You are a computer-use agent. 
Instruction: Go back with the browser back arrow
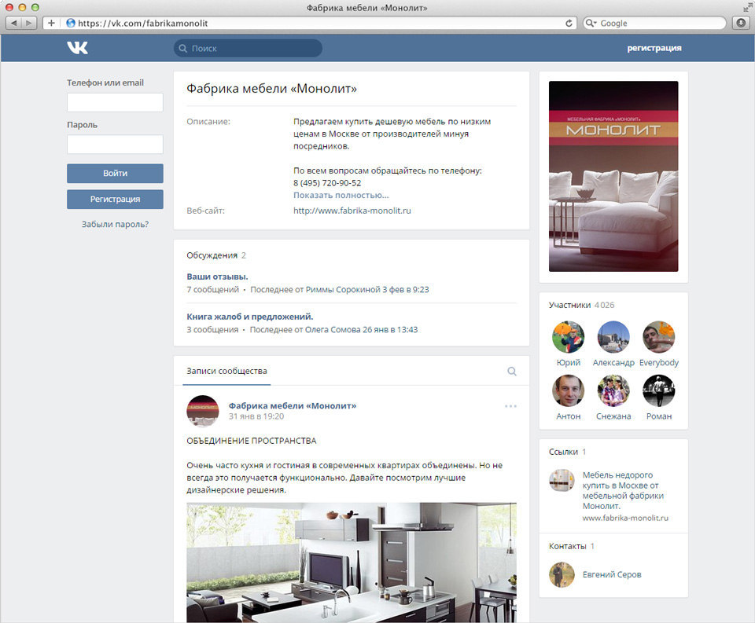(x=14, y=23)
